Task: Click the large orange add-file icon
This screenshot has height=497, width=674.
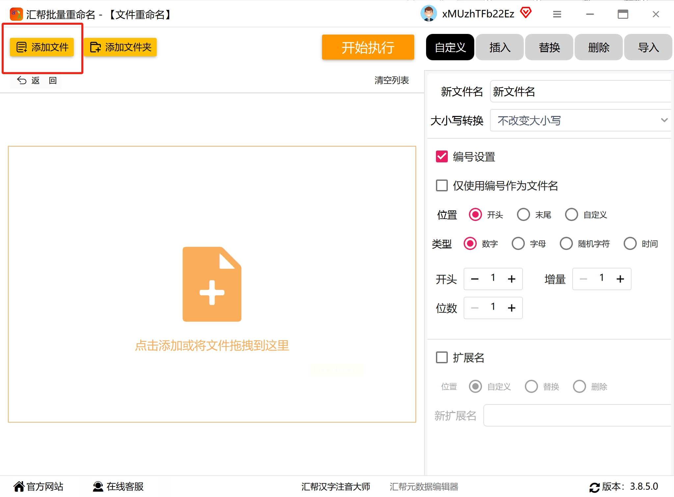Action: [212, 284]
